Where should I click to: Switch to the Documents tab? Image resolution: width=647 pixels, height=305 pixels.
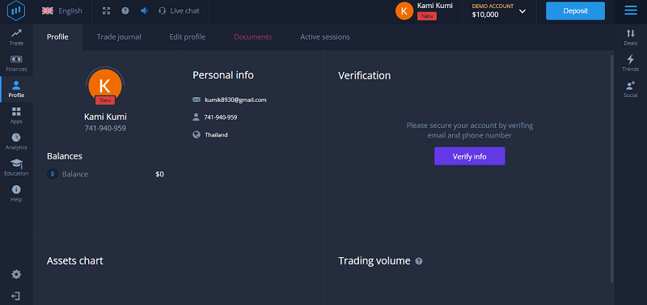tap(253, 36)
